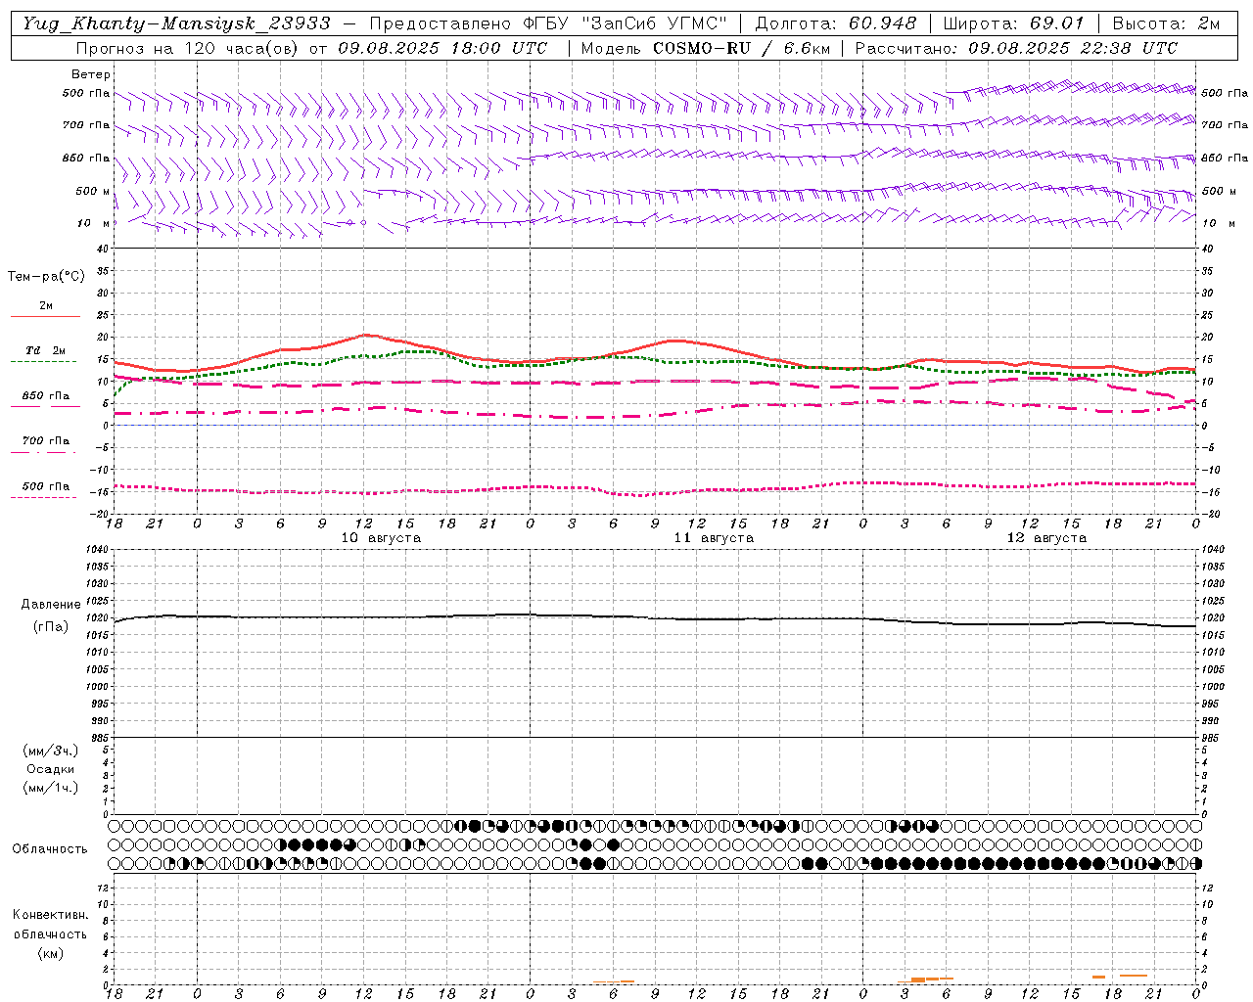Viewport: 1253px width, 1002px height.
Task: Click the Высота: 2м header field
Action: pos(1166,23)
